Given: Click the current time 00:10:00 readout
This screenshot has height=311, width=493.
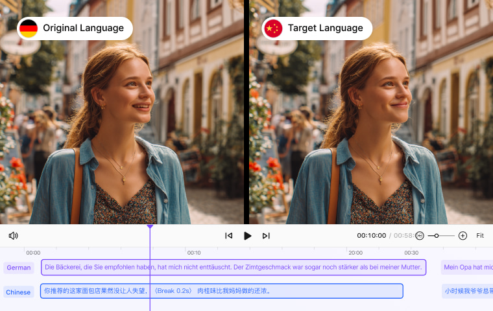Looking at the screenshot, I should coord(371,236).
